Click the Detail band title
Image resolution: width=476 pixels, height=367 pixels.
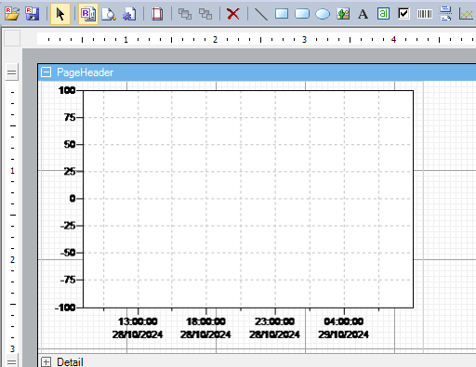(x=70, y=362)
